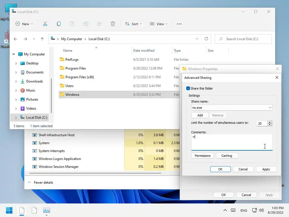Select the Program Files (x86) folder
Image resolution: width=289 pixels, height=217 pixels.
[x=80, y=77]
